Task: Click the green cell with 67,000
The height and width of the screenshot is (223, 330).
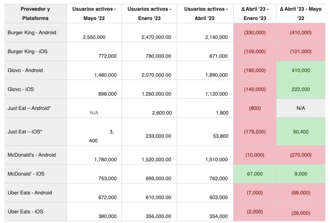Action: (x=255, y=174)
